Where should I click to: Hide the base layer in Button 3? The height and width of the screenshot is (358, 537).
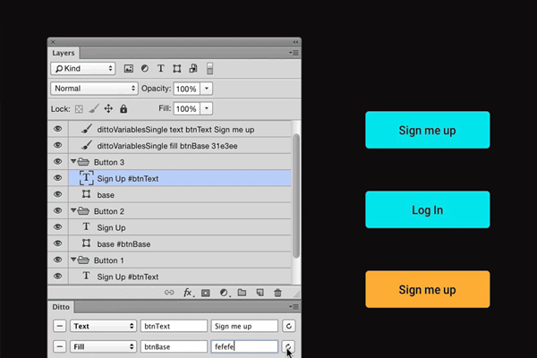57,194
